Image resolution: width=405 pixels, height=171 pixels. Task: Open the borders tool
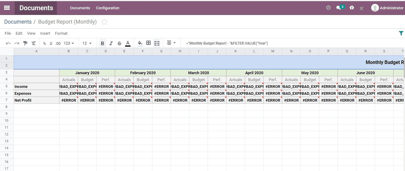(148, 43)
